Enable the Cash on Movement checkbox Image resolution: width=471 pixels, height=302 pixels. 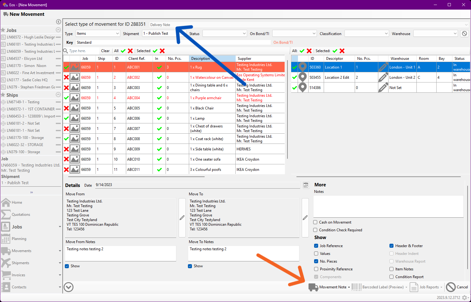tap(315, 222)
